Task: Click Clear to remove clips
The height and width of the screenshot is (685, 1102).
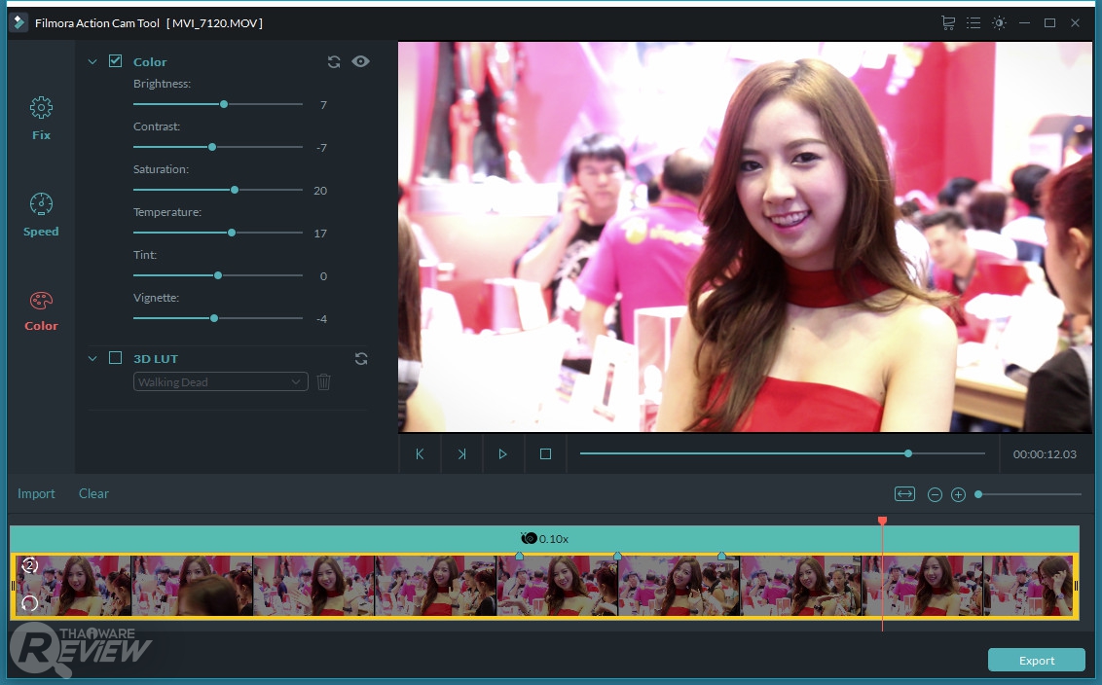Action: point(93,494)
